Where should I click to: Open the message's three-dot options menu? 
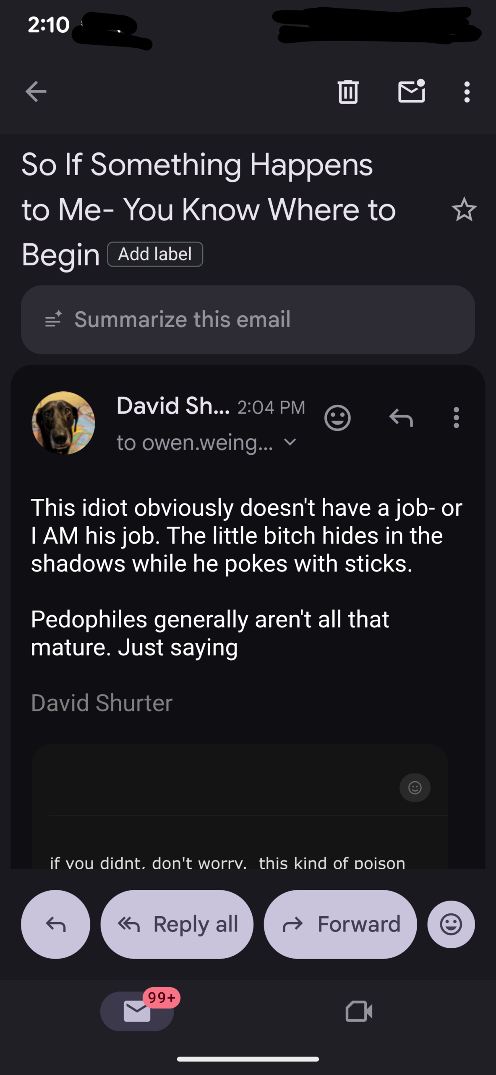(456, 418)
